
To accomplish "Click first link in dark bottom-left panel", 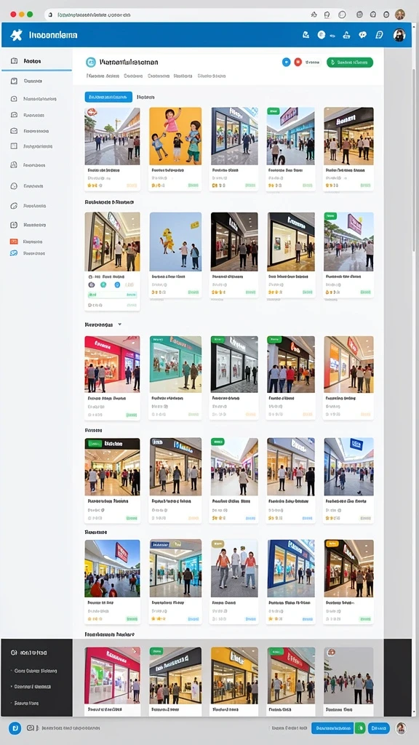I will pos(36,671).
